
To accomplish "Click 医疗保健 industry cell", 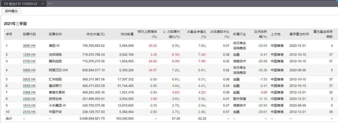I will [x=239, y=99].
